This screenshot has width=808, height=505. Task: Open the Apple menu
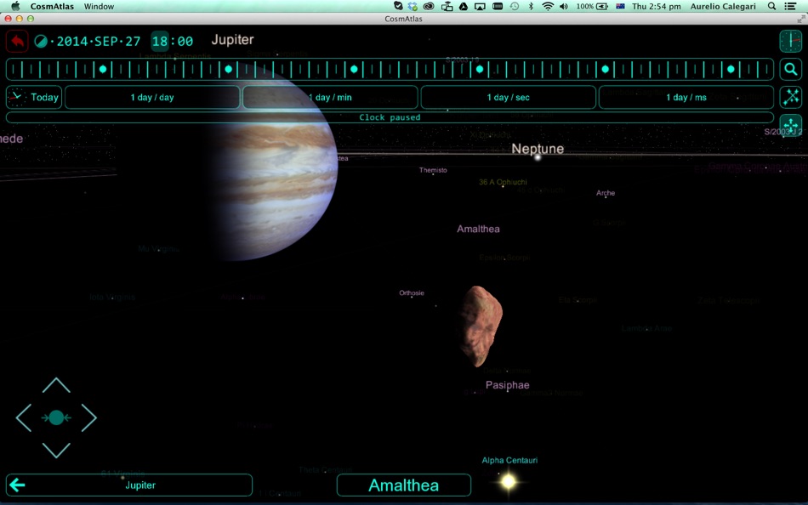15,6
